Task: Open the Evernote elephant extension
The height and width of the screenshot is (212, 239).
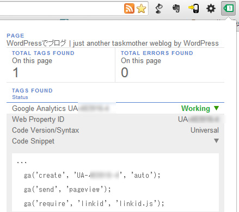Action: [x=176, y=9]
